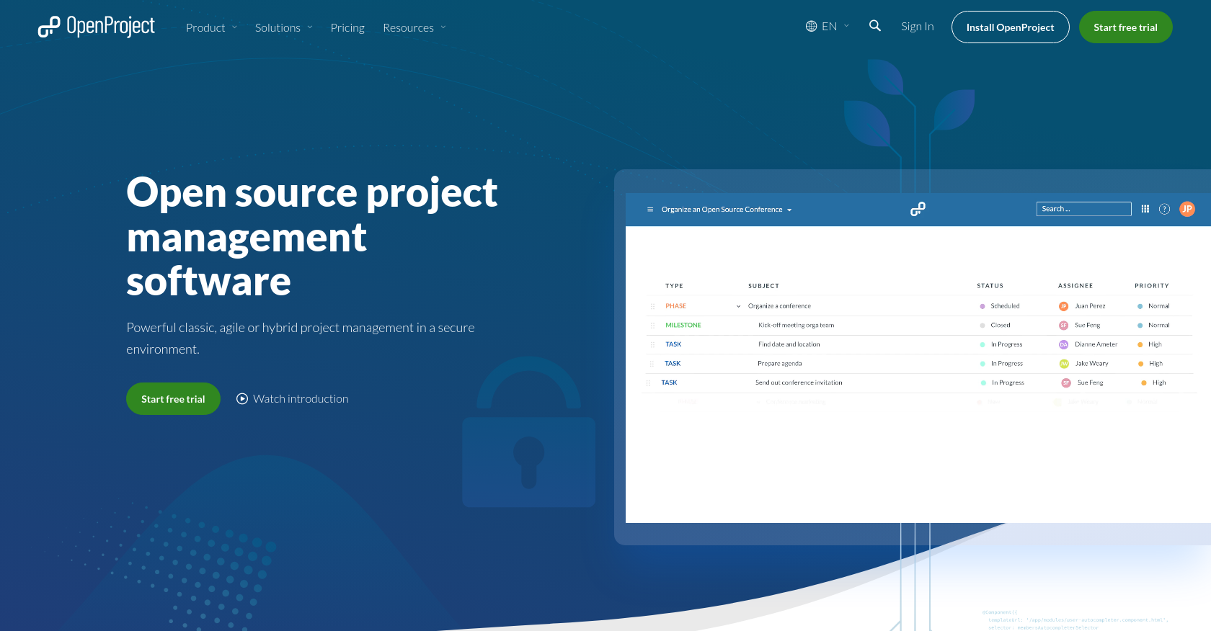
Task: Click hero Start free trial button
Action: point(173,398)
